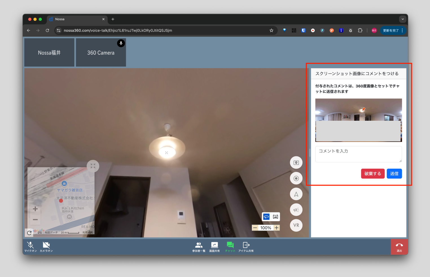The height and width of the screenshot is (277, 430).
Task: Click the comment input field
Action: 359,154
